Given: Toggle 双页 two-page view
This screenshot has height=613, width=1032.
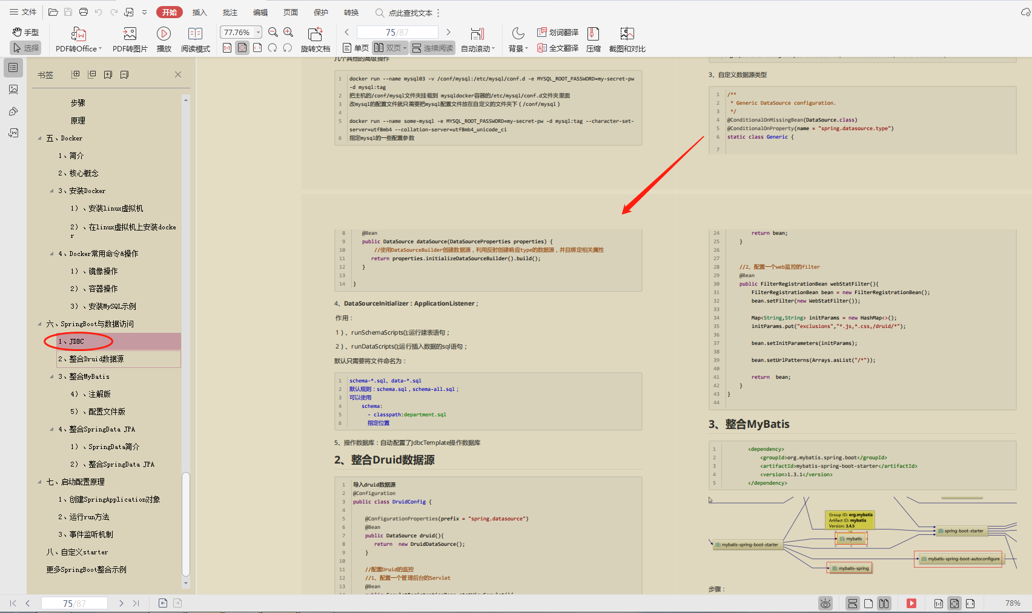Looking at the screenshot, I should point(387,48).
